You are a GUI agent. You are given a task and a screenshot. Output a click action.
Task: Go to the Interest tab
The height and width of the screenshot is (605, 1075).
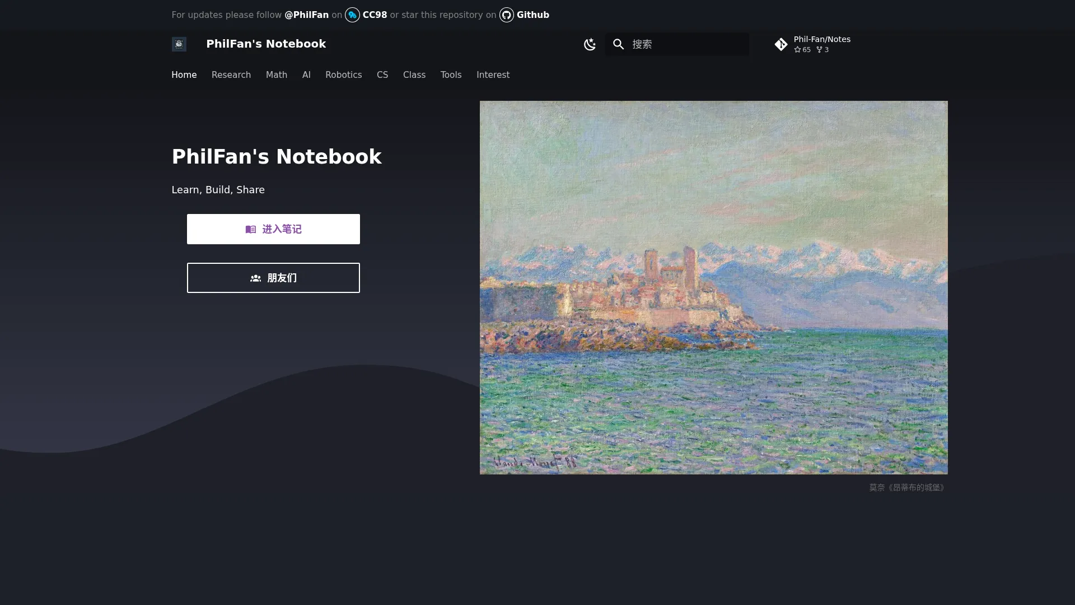pos(493,75)
